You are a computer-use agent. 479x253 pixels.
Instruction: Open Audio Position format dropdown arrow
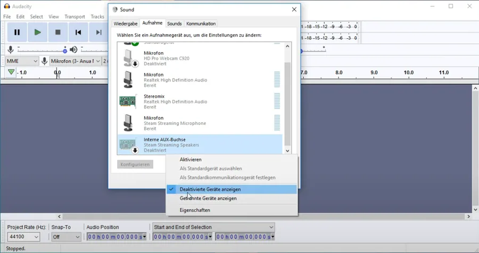(x=144, y=237)
